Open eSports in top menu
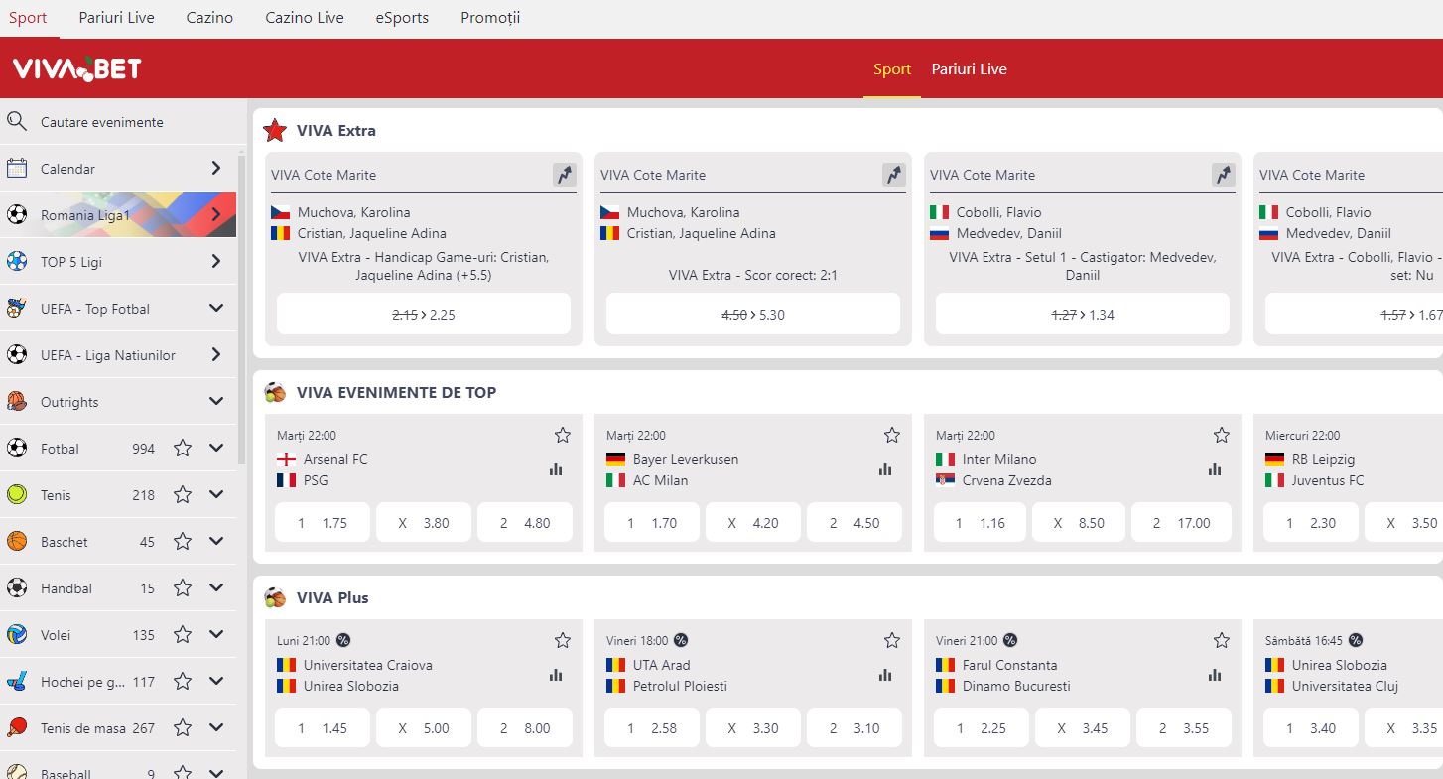Viewport: 1443px width, 779px height. point(403,18)
